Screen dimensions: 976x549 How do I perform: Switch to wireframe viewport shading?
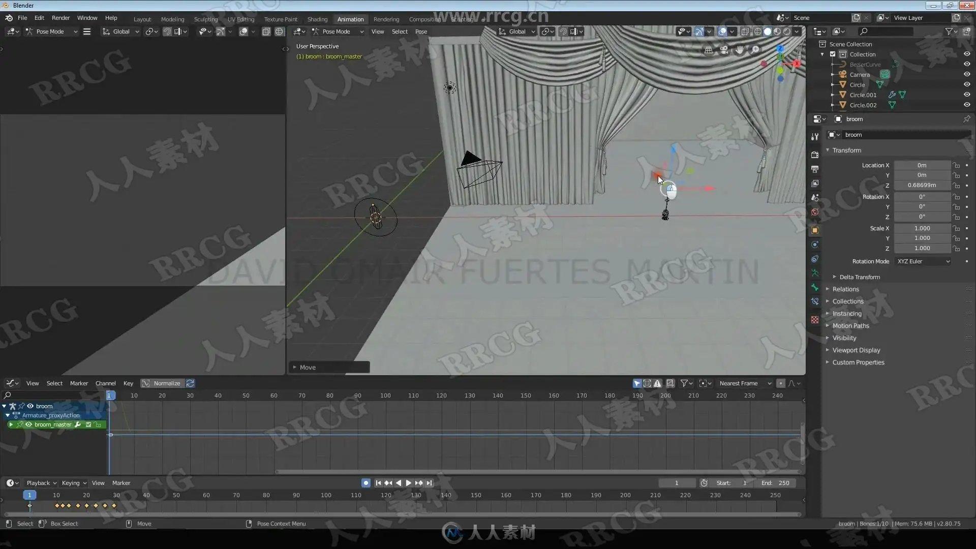pos(757,32)
